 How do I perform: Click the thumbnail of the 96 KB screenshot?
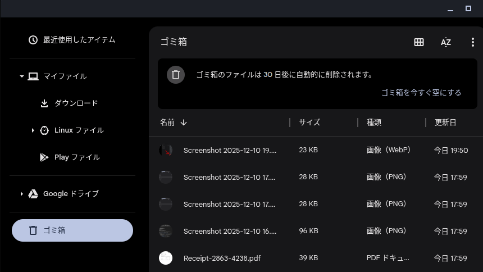click(x=166, y=231)
